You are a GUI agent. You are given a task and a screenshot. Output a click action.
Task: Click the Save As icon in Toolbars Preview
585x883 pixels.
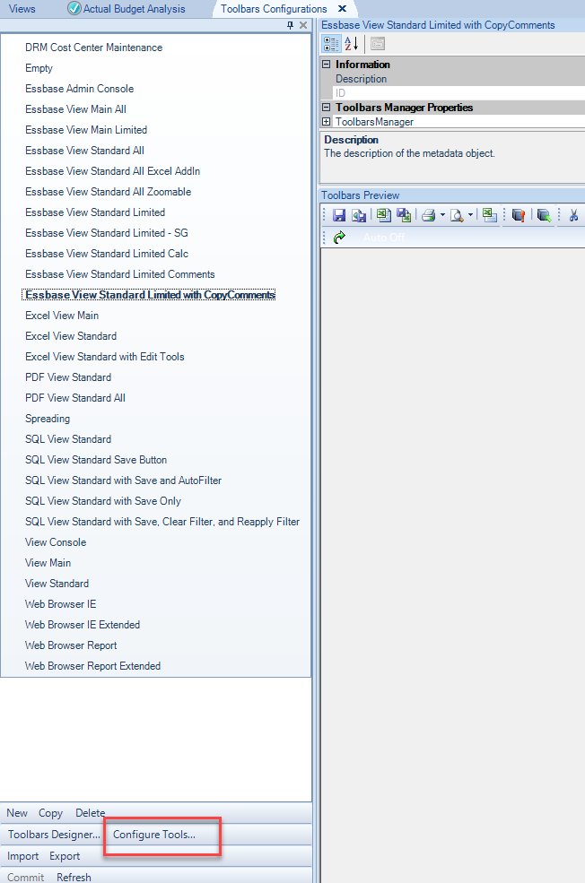(358, 215)
